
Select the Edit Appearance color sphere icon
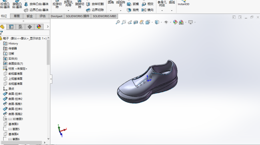pos(175,22)
